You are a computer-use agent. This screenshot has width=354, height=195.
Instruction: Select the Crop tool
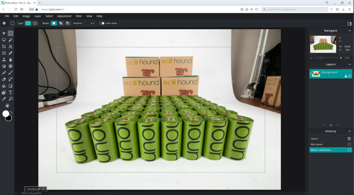pos(4,47)
